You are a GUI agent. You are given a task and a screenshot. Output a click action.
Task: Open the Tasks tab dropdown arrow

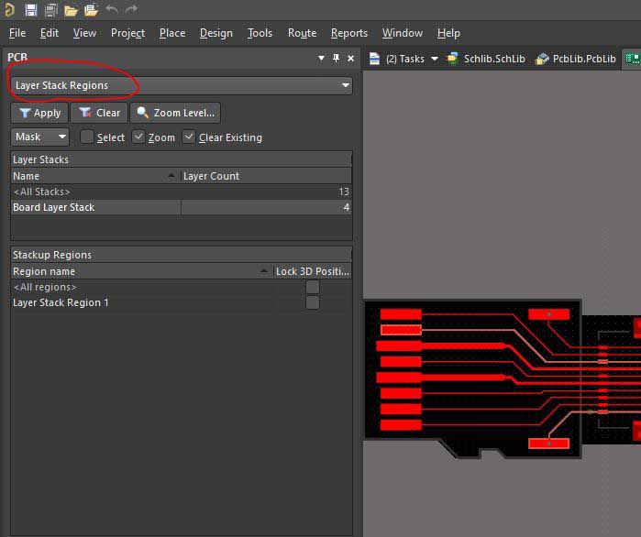coord(435,59)
